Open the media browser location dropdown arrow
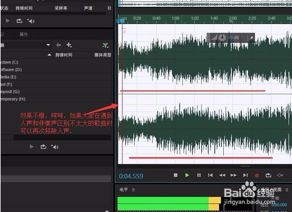 point(48,45)
